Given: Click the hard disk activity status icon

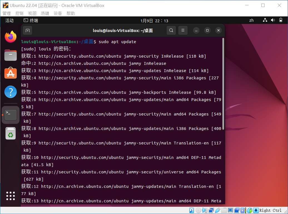Looking at the screenshot, I should tap(192, 210).
